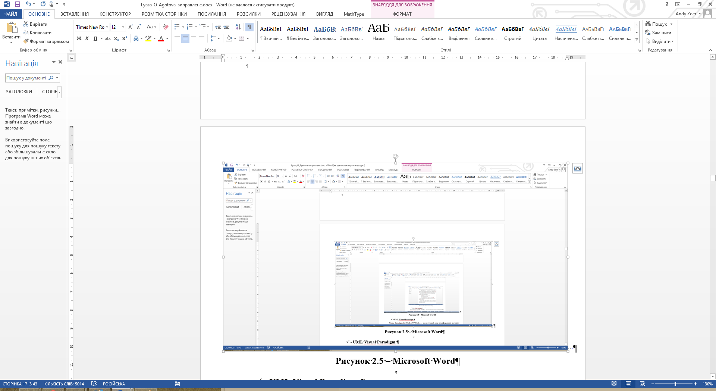Viewport: 716px width, 391px height.
Task: Open layout options icon beside image
Action: [x=577, y=168]
